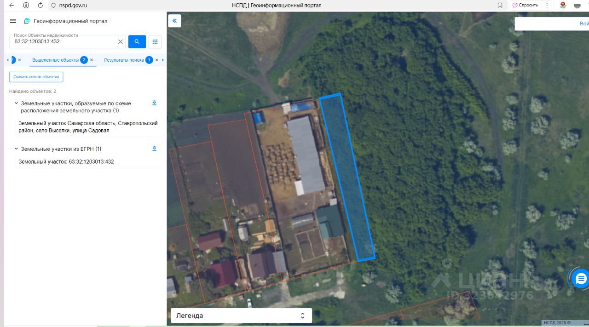Select plot at Выселки, улица Садовая
The height and width of the screenshot is (327, 589).
click(x=88, y=127)
